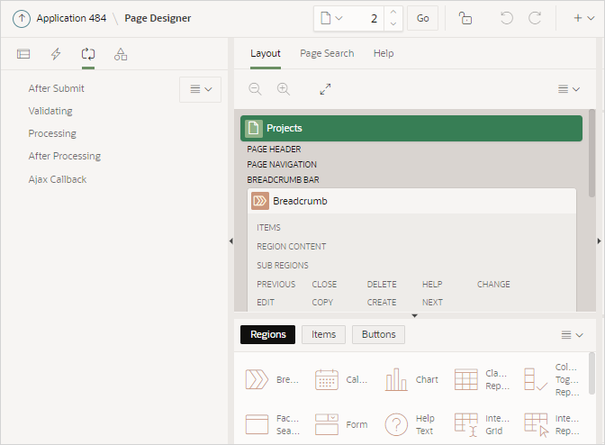Select the Breadcrumb region icon
This screenshot has width=605, height=445.
(260, 201)
